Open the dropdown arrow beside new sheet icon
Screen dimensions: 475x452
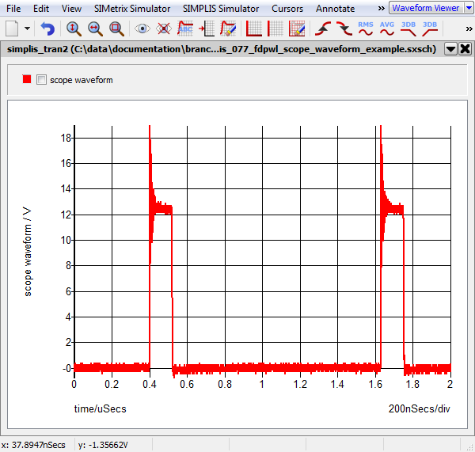[28, 28]
